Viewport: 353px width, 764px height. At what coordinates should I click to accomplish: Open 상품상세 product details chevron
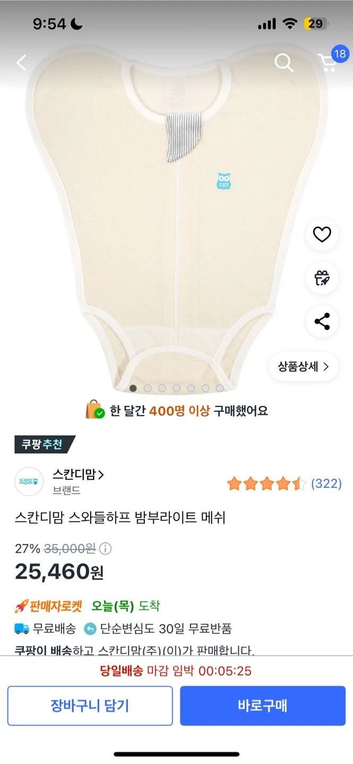[x=303, y=366]
